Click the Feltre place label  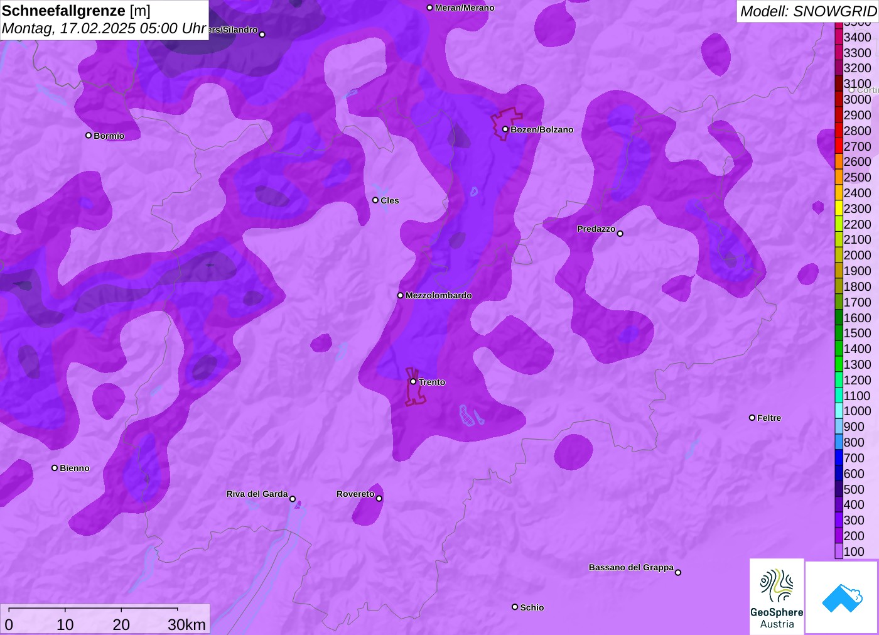[769, 418]
